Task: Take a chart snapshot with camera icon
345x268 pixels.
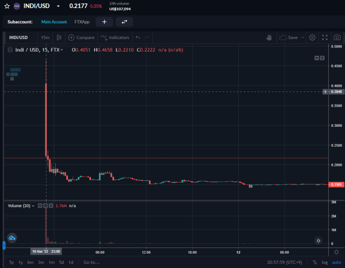Action: (x=337, y=38)
